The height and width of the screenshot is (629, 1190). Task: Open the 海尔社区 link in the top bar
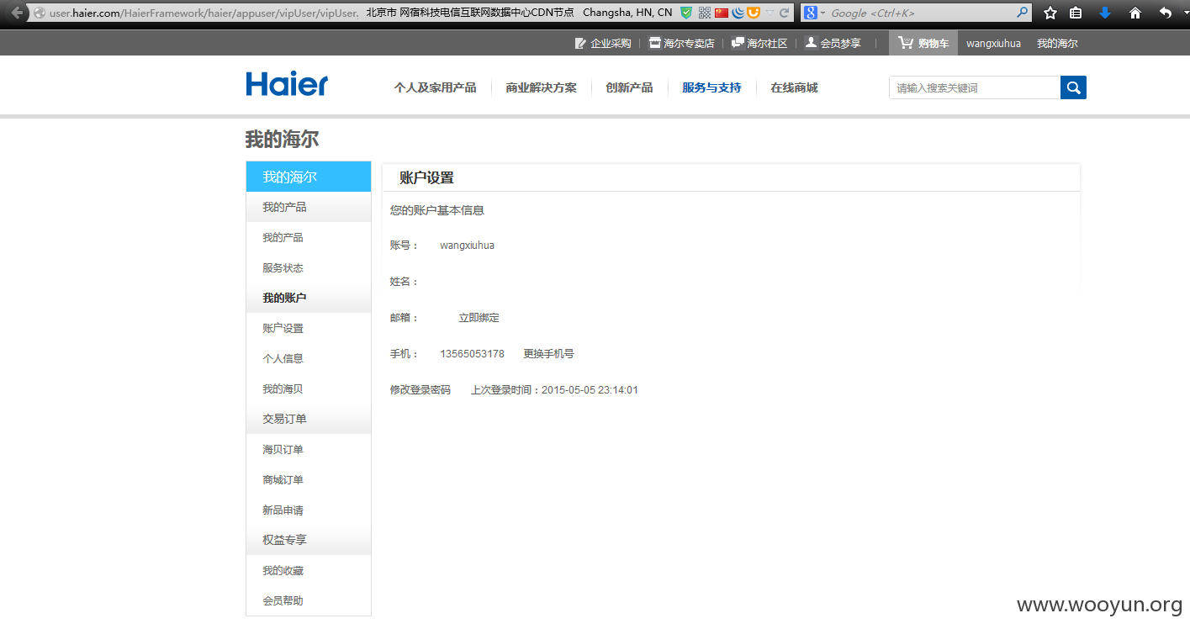pyautogui.click(x=759, y=43)
